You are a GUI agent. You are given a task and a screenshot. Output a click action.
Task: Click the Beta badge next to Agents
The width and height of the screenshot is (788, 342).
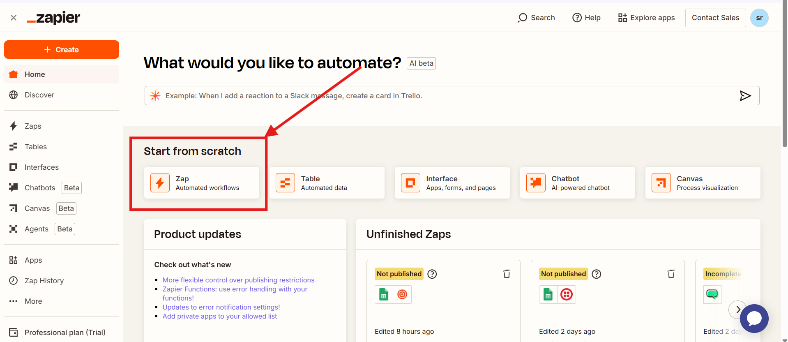[x=65, y=229]
